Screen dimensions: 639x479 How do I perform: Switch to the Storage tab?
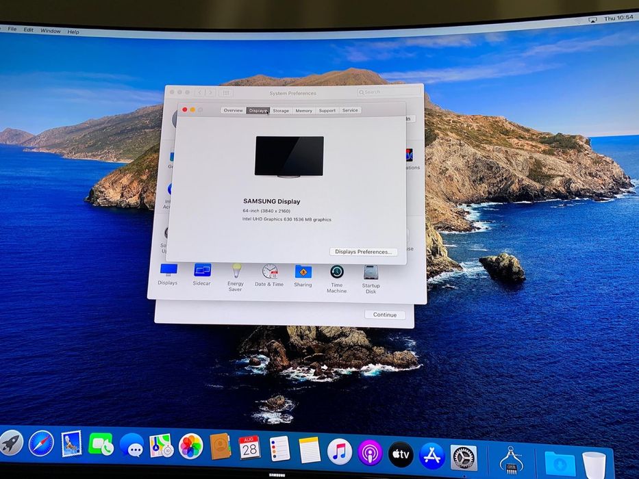[281, 110]
